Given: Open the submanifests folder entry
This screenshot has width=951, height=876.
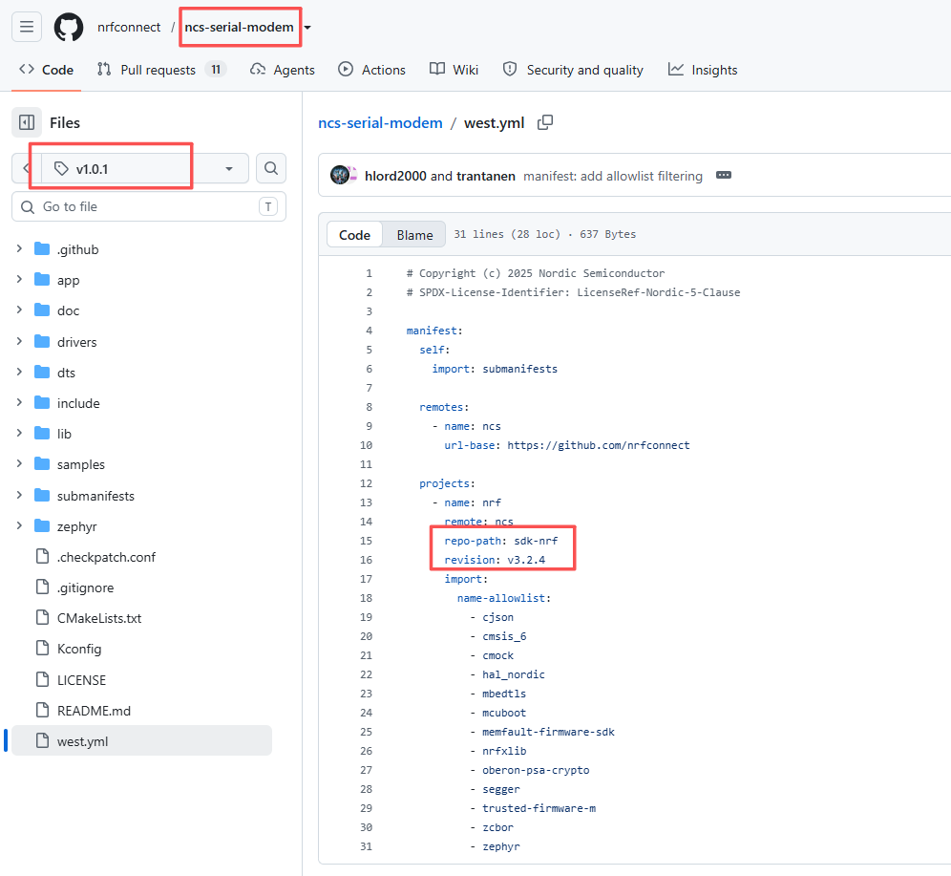Looking at the screenshot, I should click(x=95, y=496).
